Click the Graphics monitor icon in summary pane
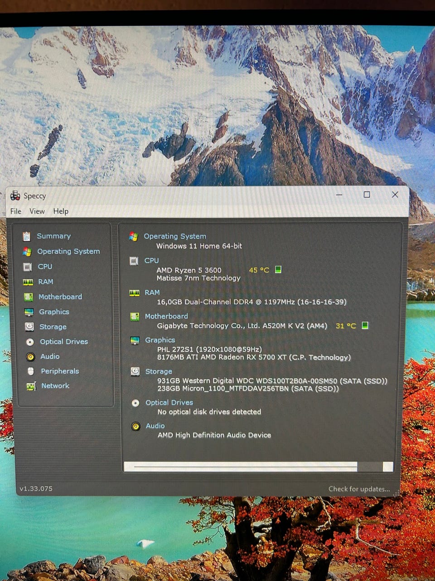Viewport: 435px width, 581px height. click(x=135, y=340)
